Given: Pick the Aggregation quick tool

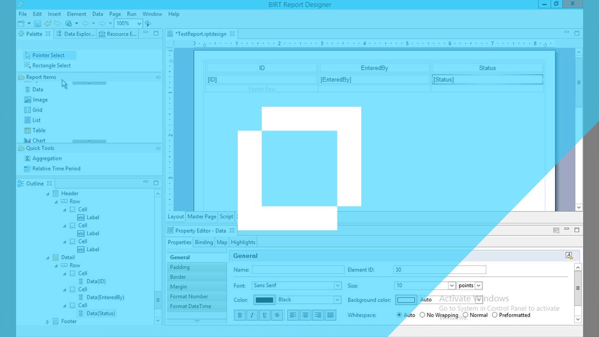Looking at the screenshot, I should point(43,158).
